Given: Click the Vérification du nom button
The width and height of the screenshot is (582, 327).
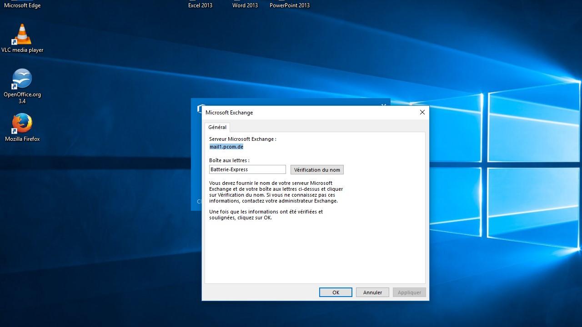Looking at the screenshot, I should 317,170.
